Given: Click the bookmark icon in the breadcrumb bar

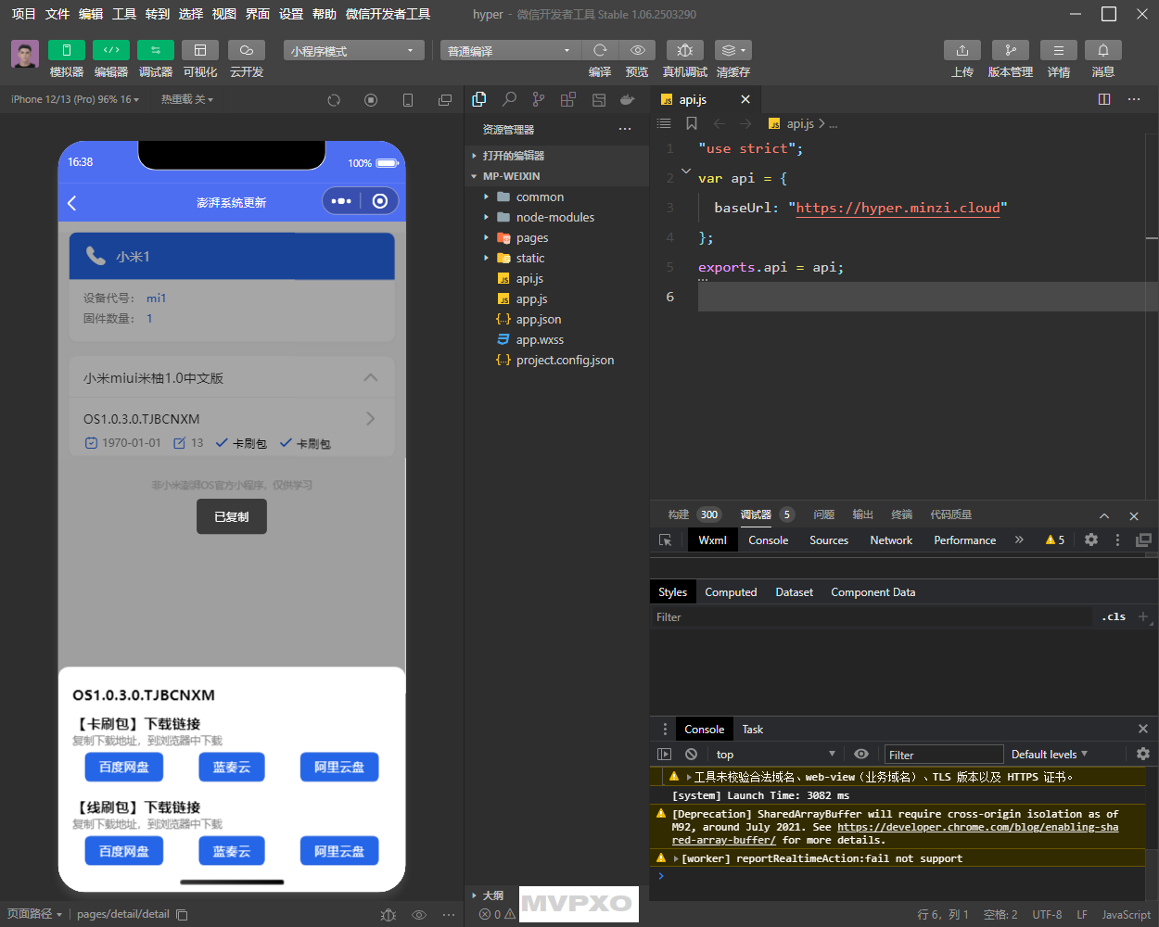Looking at the screenshot, I should point(692,123).
